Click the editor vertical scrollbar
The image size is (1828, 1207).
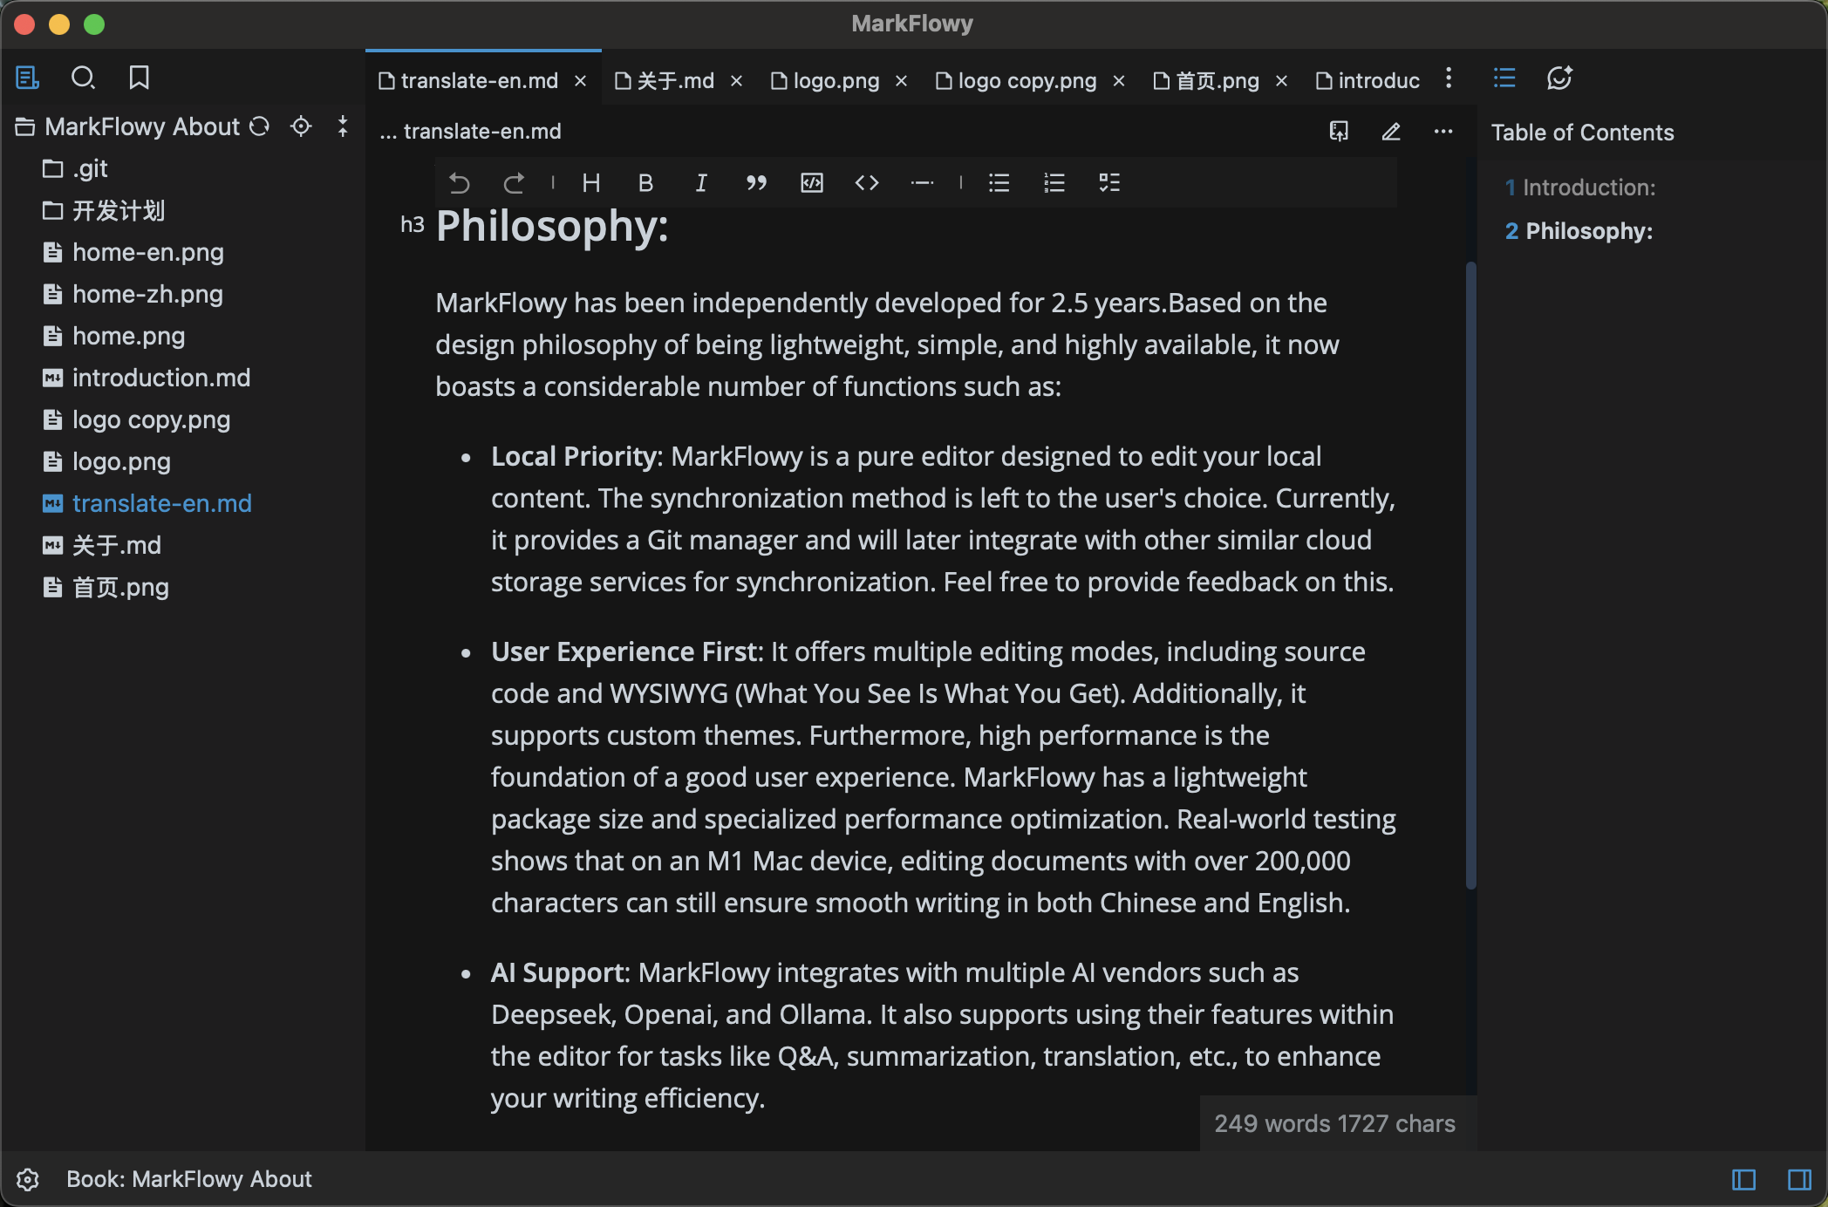1470,576
